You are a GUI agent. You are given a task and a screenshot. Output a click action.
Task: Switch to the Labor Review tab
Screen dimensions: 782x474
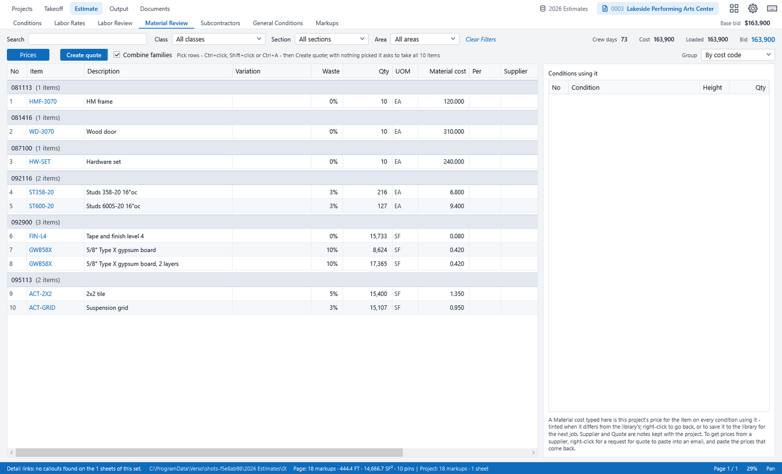[x=115, y=23]
